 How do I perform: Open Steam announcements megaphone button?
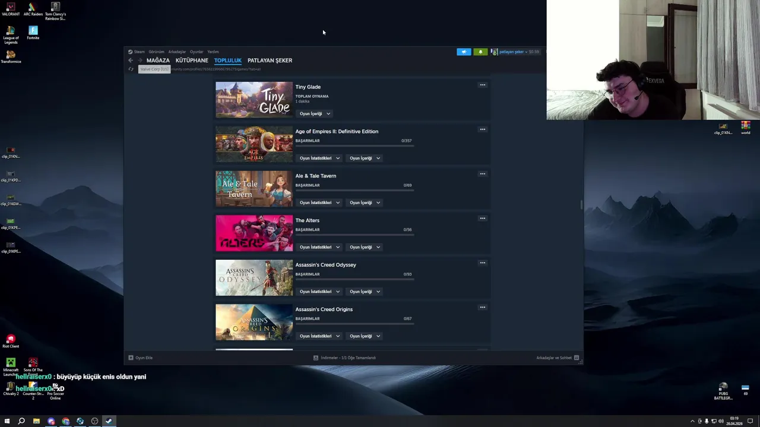coord(464,52)
